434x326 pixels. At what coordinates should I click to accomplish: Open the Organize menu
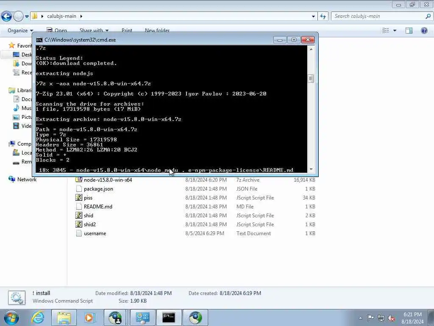point(20,30)
